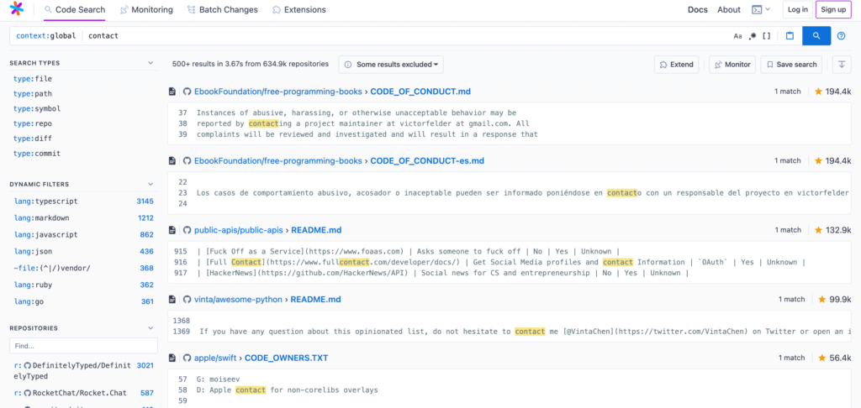
Task: Click the main search query input
Action: [x=406, y=35]
